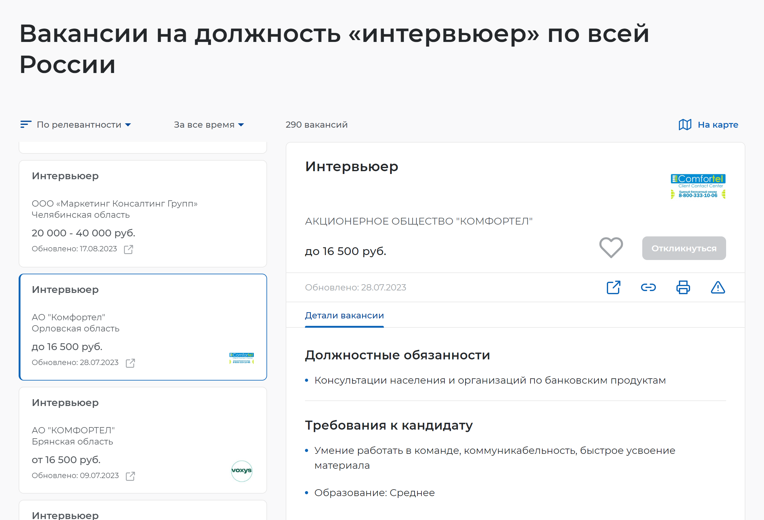Click the text Брянская область
The image size is (764, 520).
pos(72,441)
